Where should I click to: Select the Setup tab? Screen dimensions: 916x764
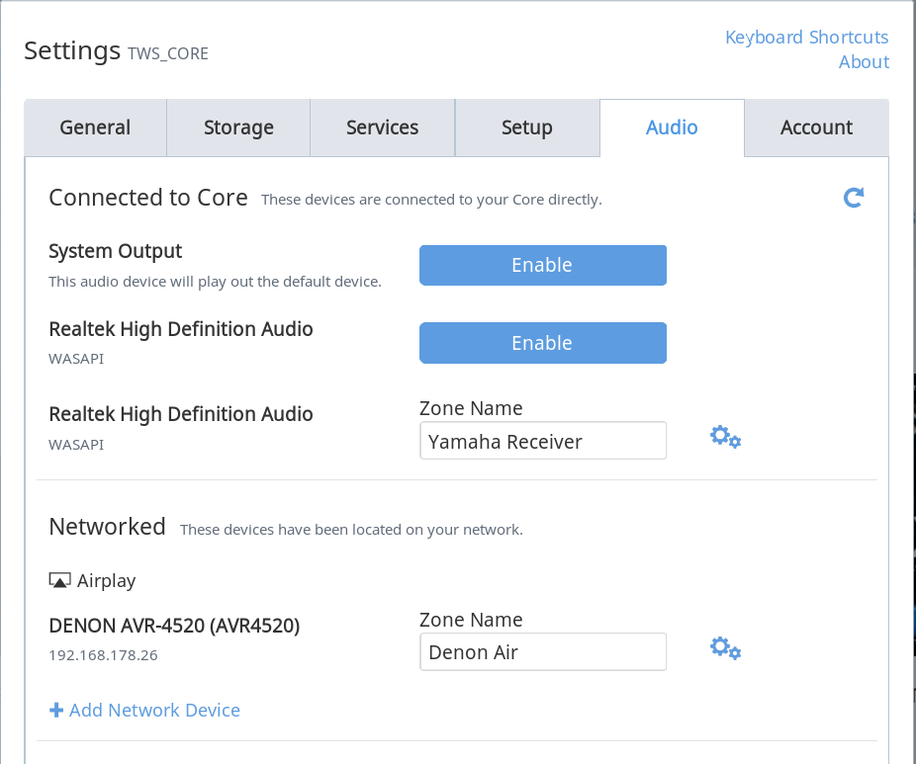(x=527, y=127)
